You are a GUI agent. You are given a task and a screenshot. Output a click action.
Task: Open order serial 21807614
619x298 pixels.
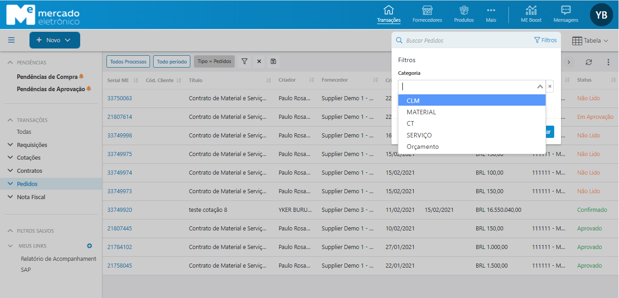coord(120,117)
